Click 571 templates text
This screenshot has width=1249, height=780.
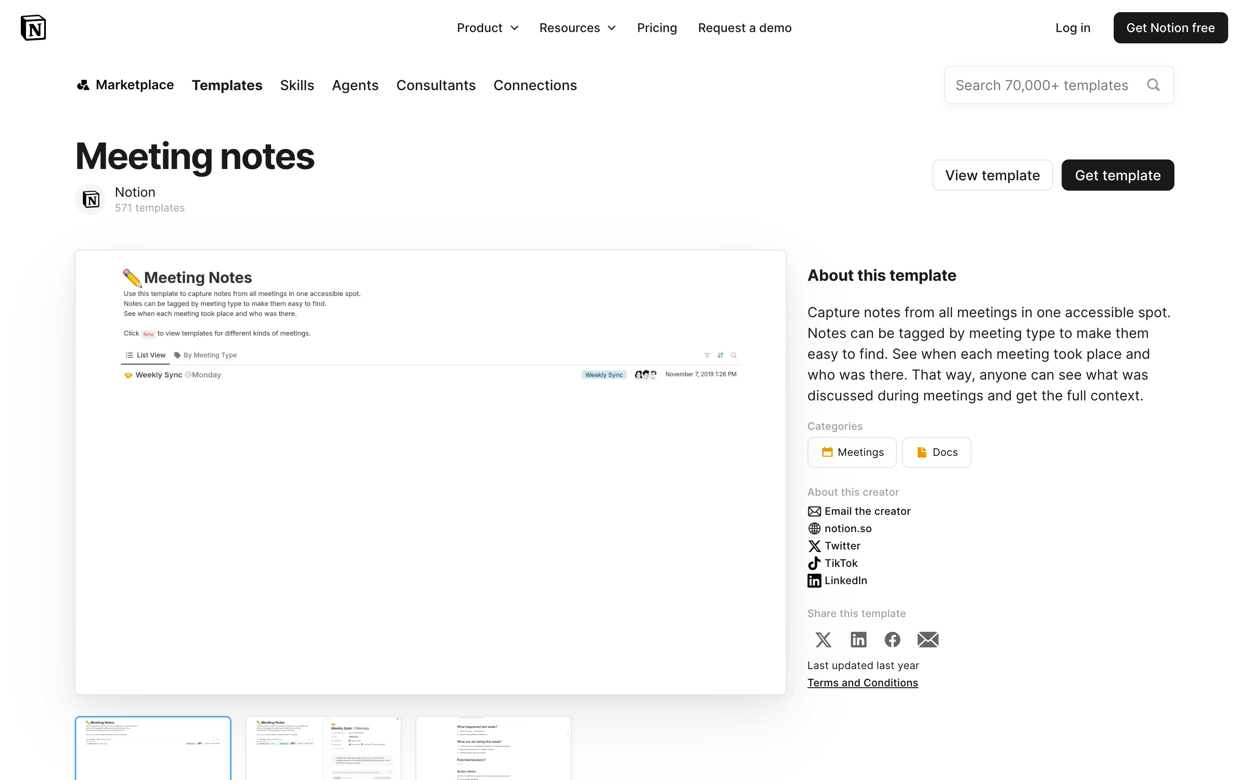pos(150,208)
